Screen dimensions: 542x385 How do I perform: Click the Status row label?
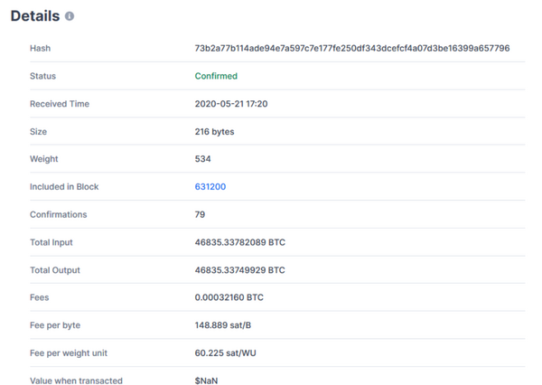(42, 76)
